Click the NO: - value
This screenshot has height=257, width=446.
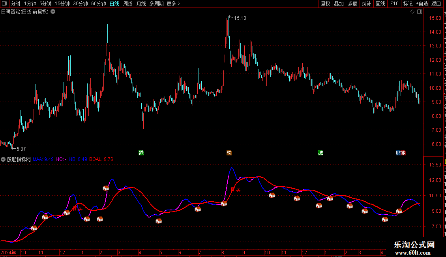(61, 159)
